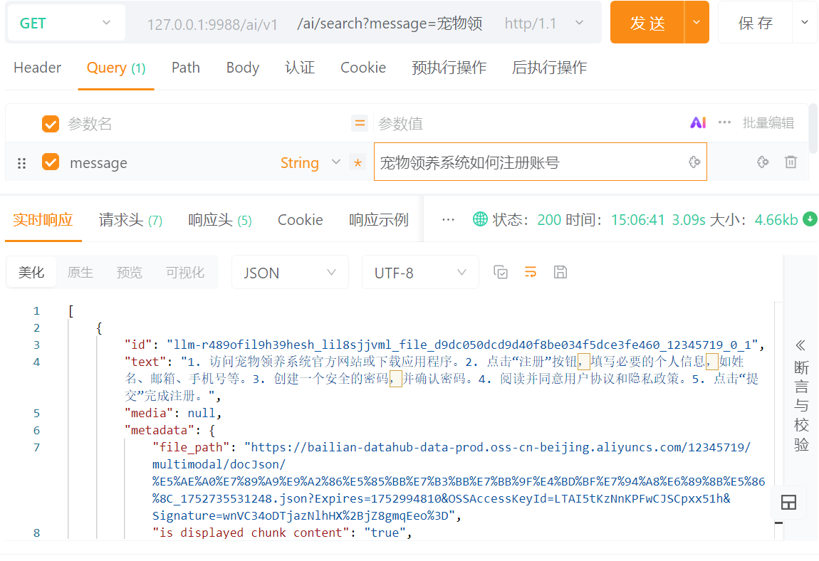819x561 pixels.
Task: Uncheck the message parameter checkbox
Action: [x=51, y=162]
